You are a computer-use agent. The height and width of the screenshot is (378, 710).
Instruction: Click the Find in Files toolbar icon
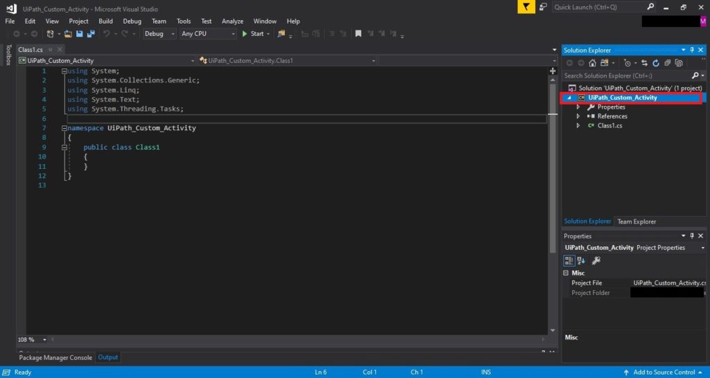pyautogui.click(x=282, y=34)
